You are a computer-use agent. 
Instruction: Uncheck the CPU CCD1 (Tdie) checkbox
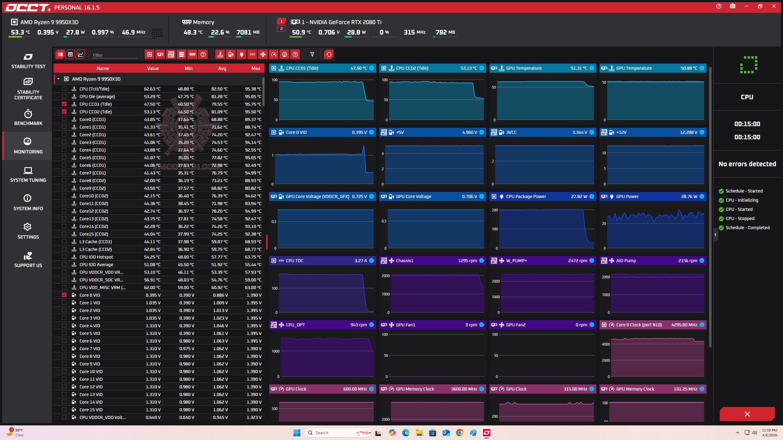[64, 104]
